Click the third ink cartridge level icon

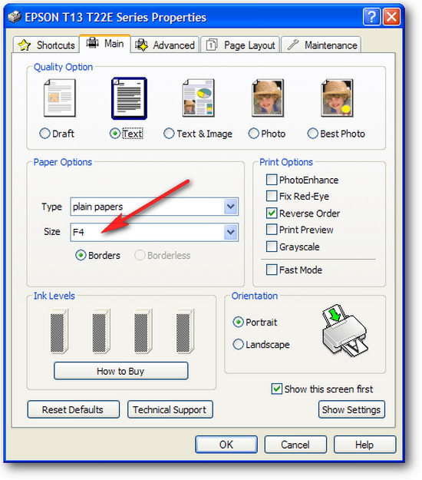pyautogui.click(x=143, y=331)
